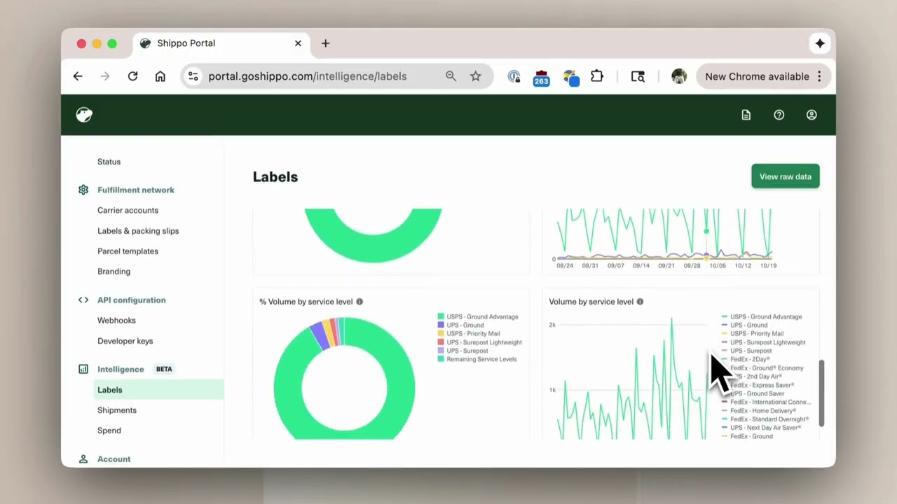Toggle FedEx - Home Delivery® legend entry
Image resolution: width=897 pixels, height=504 pixels.
tap(759, 411)
